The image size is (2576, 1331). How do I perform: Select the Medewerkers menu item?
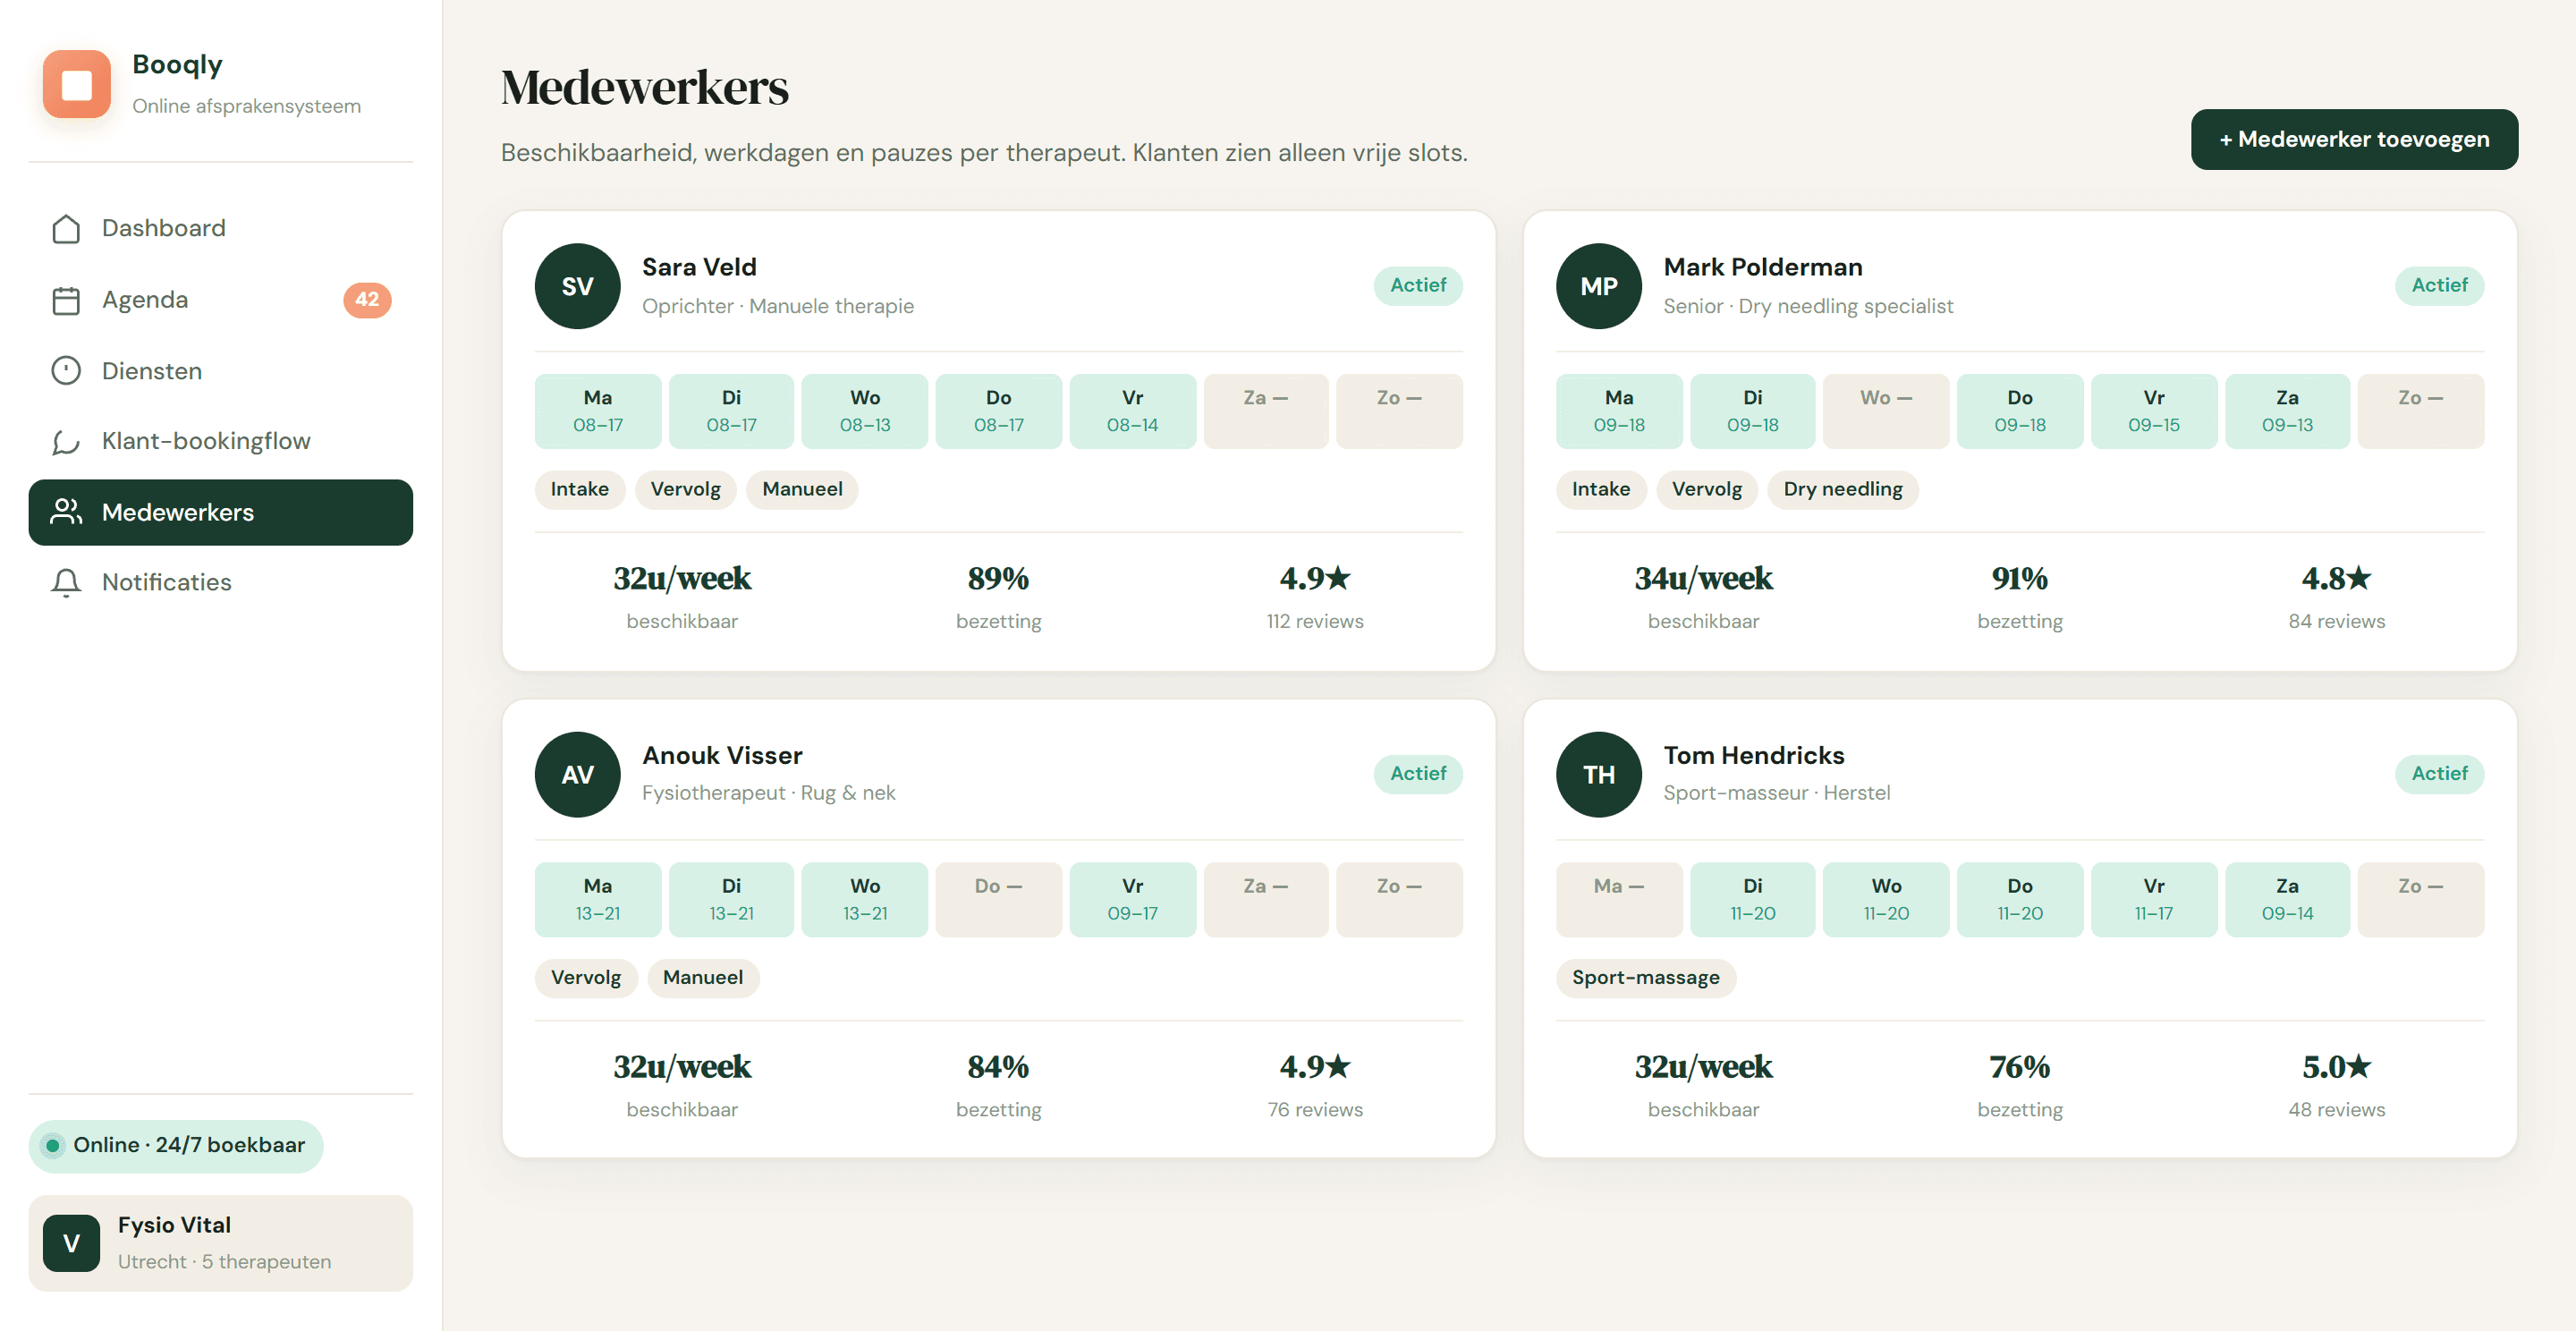tap(220, 512)
